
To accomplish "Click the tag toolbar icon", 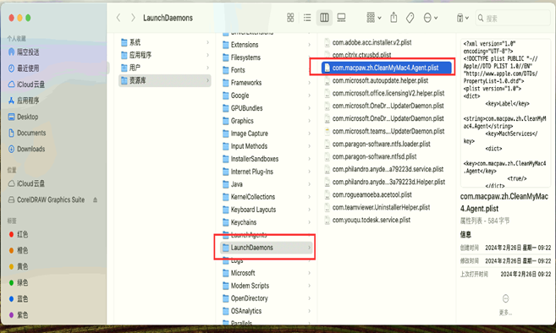I will click(410, 18).
